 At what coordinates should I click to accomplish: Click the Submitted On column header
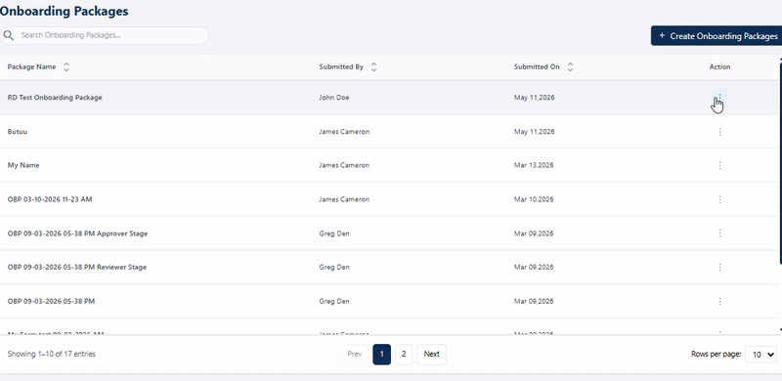point(537,66)
